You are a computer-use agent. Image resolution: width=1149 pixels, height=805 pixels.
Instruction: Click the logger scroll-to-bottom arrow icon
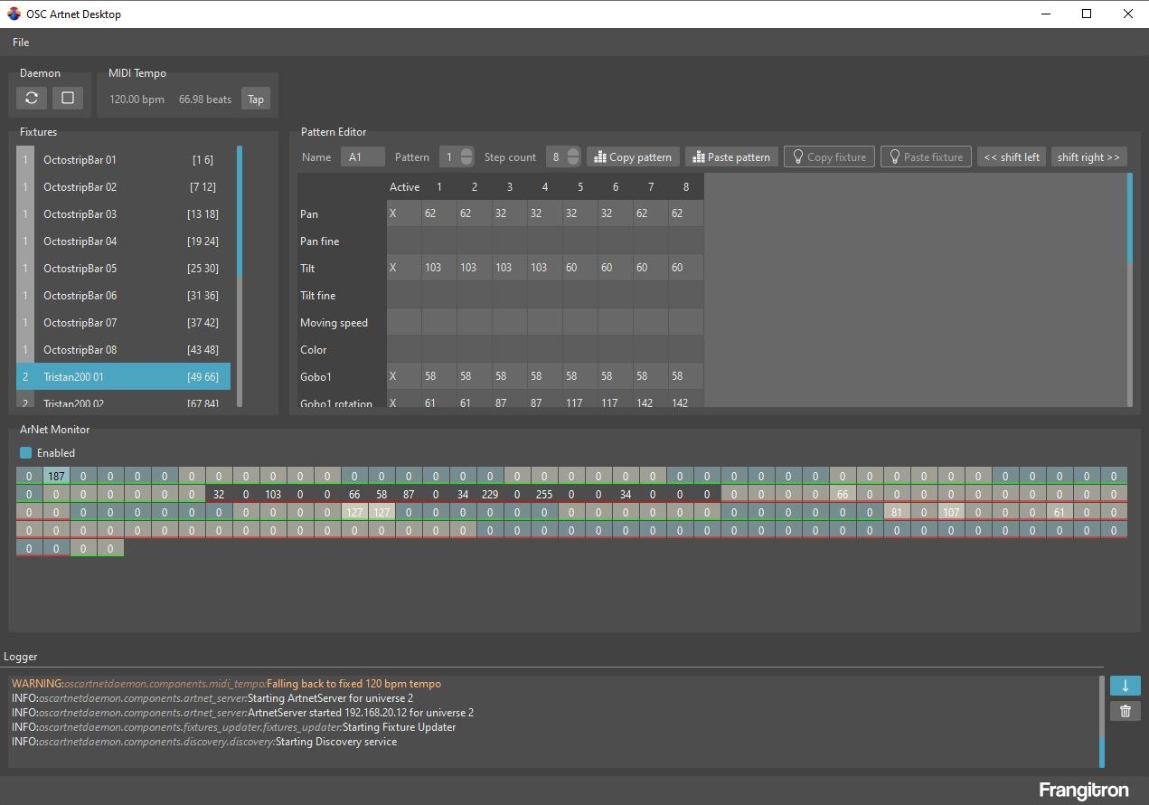(1125, 686)
